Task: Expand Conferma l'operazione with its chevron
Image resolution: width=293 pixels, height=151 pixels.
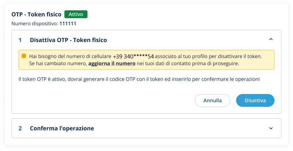Action: pos(271,128)
